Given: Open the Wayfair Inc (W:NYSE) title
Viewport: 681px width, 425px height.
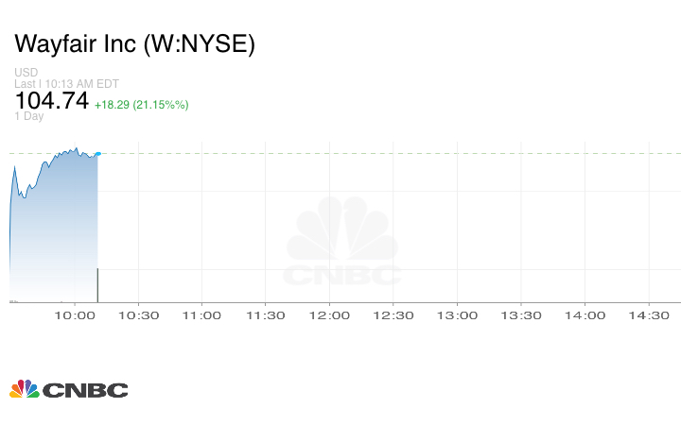Looking at the screenshot, I should click(x=134, y=44).
